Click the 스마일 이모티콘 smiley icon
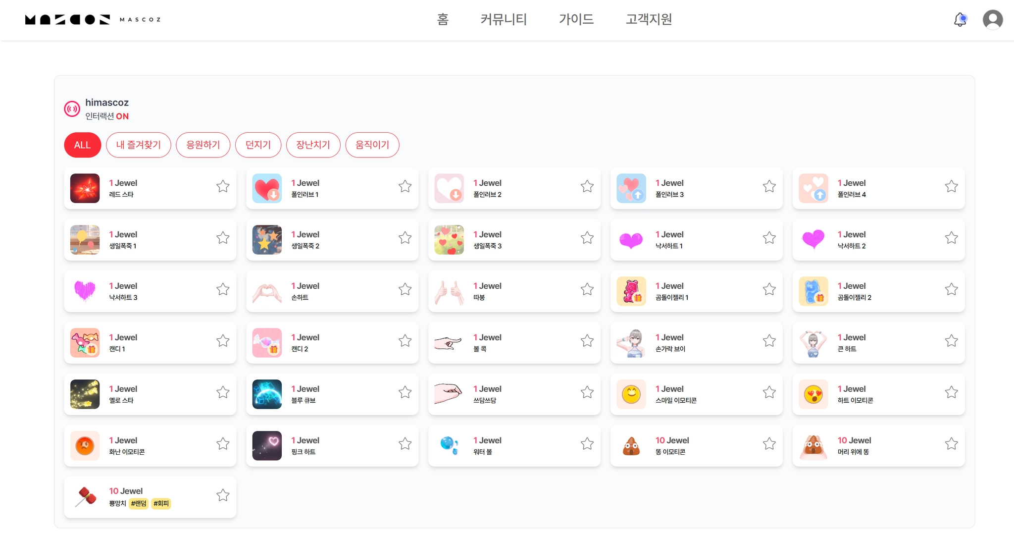This screenshot has height=536, width=1014. pyautogui.click(x=631, y=394)
